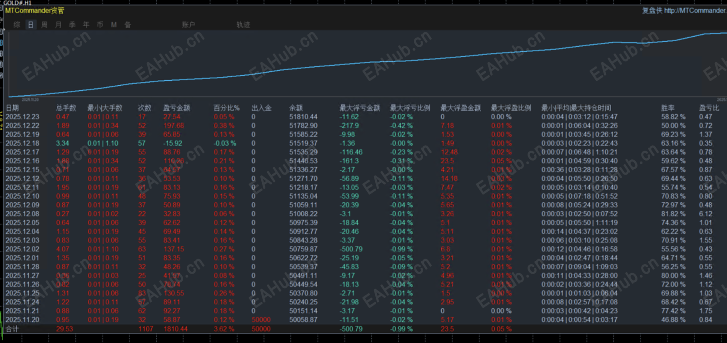
Task: Open the 账户 account section
Action: click(189, 24)
